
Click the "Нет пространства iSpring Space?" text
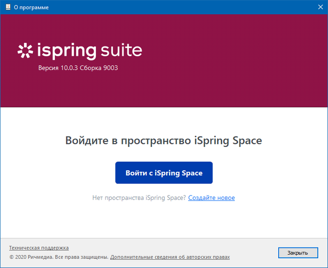point(139,198)
